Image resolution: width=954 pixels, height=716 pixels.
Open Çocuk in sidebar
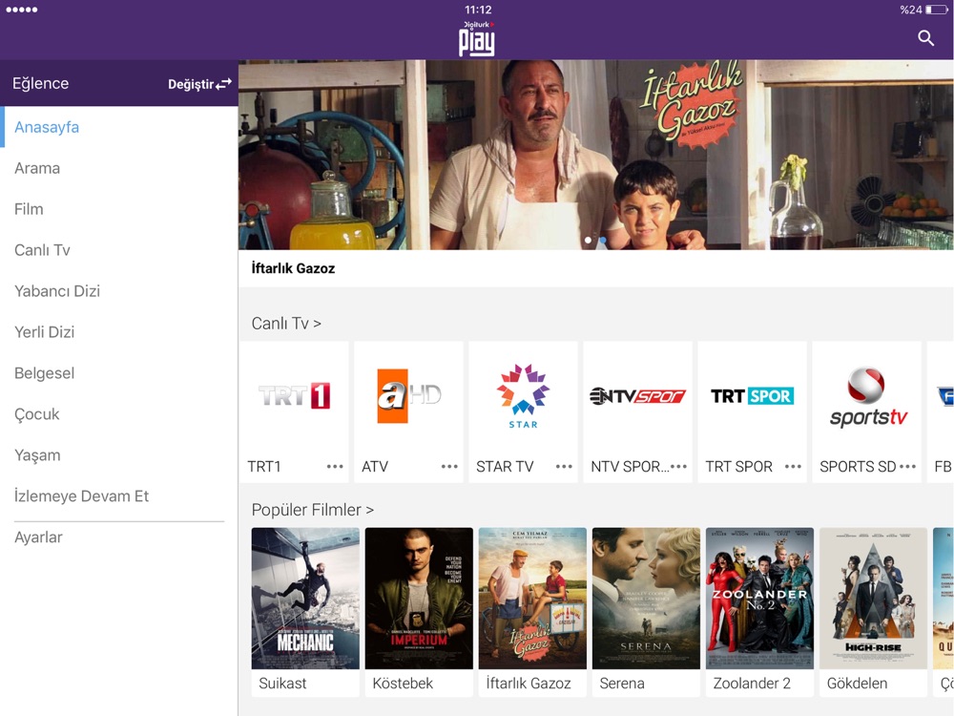(119, 414)
